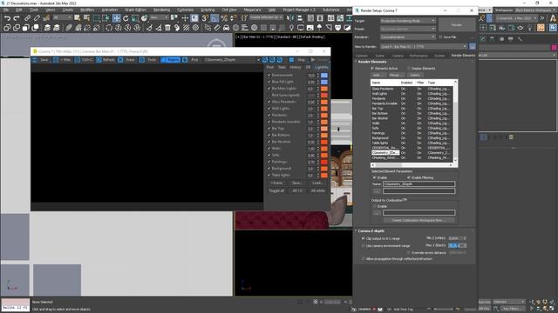Viewport: 558px width, 313px height.
Task: Click the pink color square in command panel
Action: pyautogui.click(x=554, y=47)
